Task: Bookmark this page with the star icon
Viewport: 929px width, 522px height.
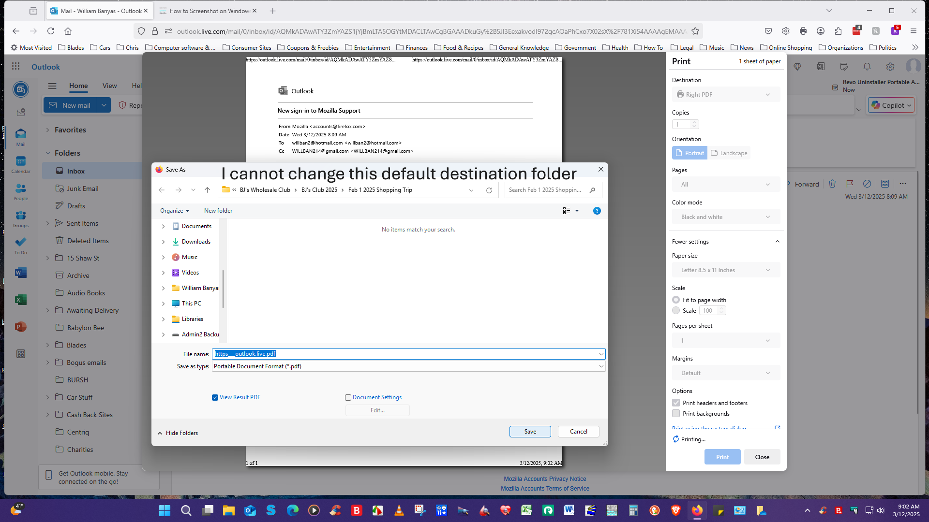Action: click(695, 31)
